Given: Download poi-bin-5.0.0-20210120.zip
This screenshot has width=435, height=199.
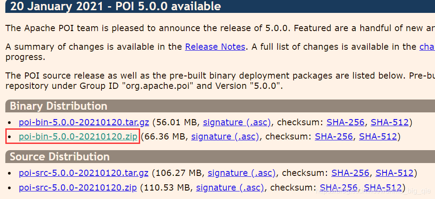Looking at the screenshot, I should [78, 137].
